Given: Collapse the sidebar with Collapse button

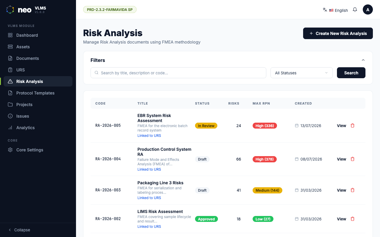Looking at the screenshot, I should click(19, 230).
